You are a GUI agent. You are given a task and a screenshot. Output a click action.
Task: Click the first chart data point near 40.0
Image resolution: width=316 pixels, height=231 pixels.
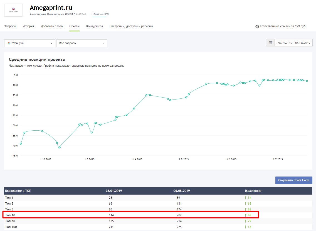pos(21,144)
